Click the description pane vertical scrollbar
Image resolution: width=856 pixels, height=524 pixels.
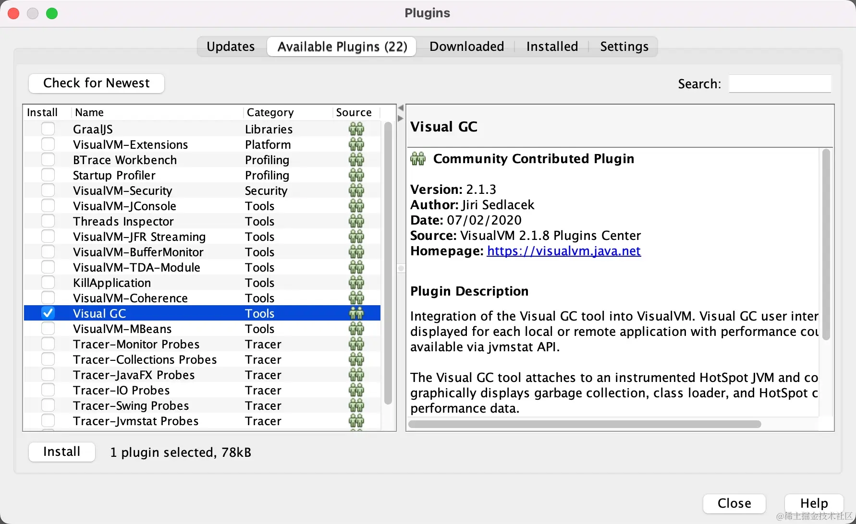click(x=826, y=245)
